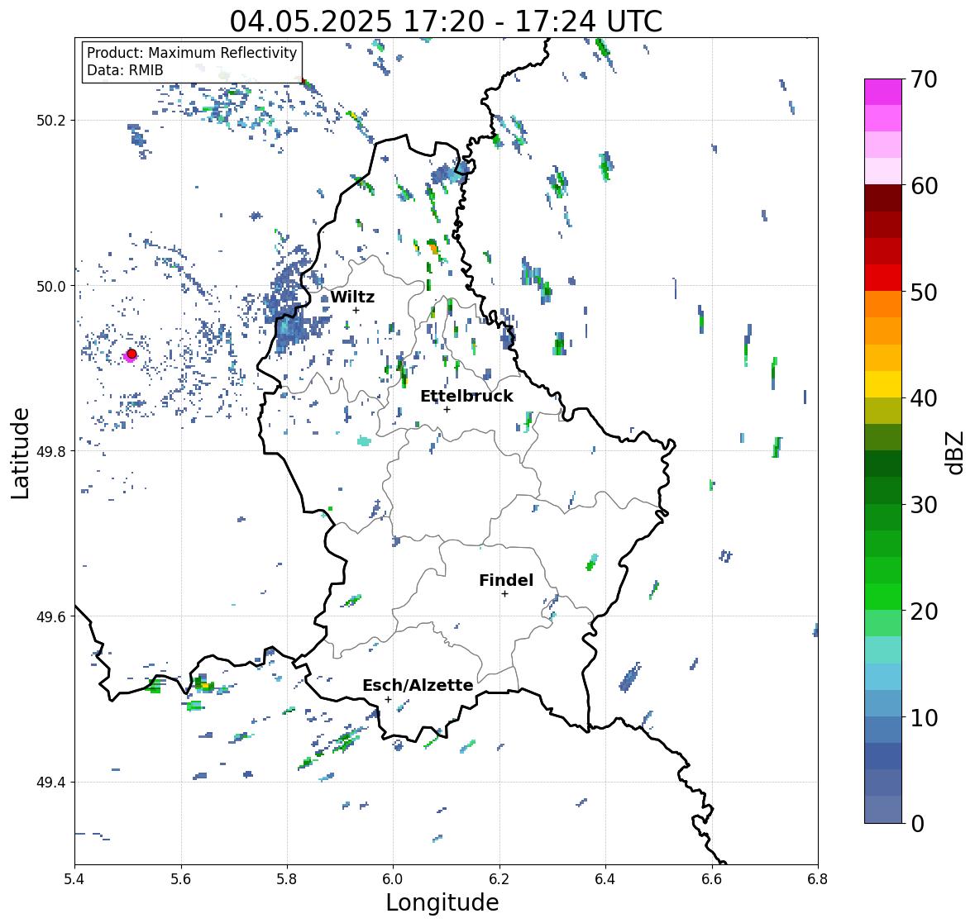Image resolution: width=975 pixels, height=923 pixels.
Task: Click the longitude tick label 6.4
Action: [x=605, y=878]
